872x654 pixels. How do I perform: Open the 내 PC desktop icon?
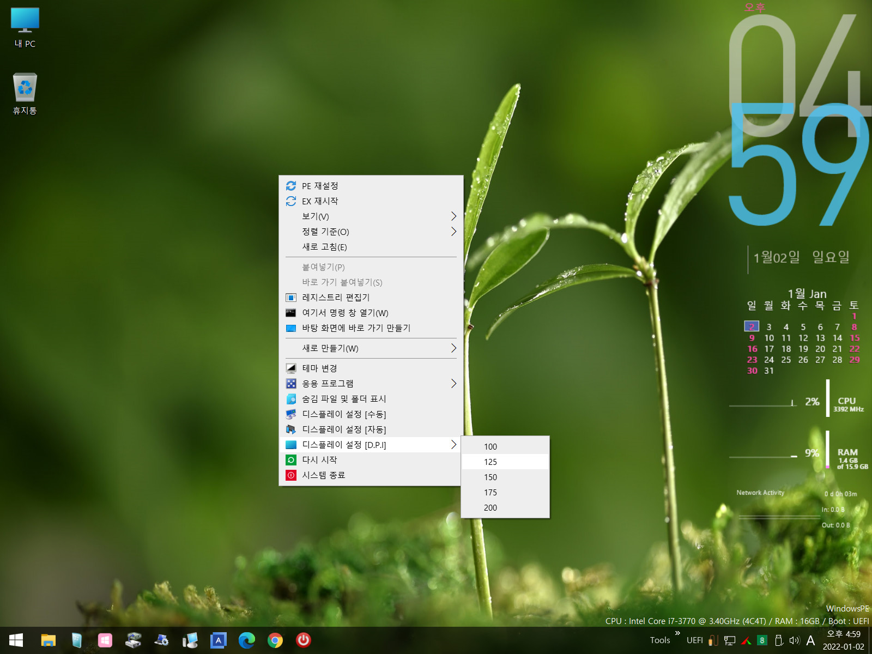point(25,27)
